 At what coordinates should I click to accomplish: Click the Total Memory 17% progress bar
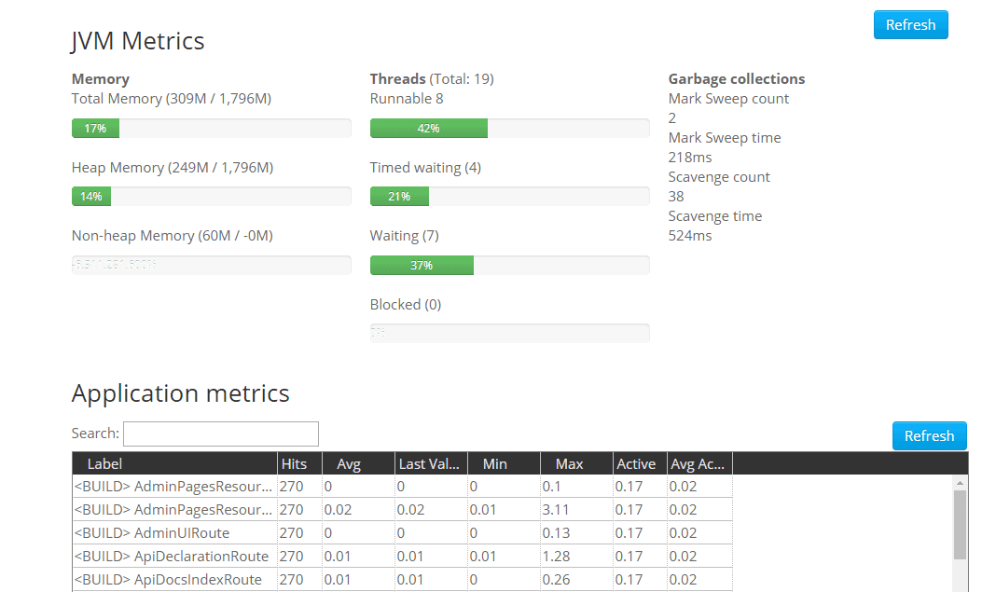point(212,128)
